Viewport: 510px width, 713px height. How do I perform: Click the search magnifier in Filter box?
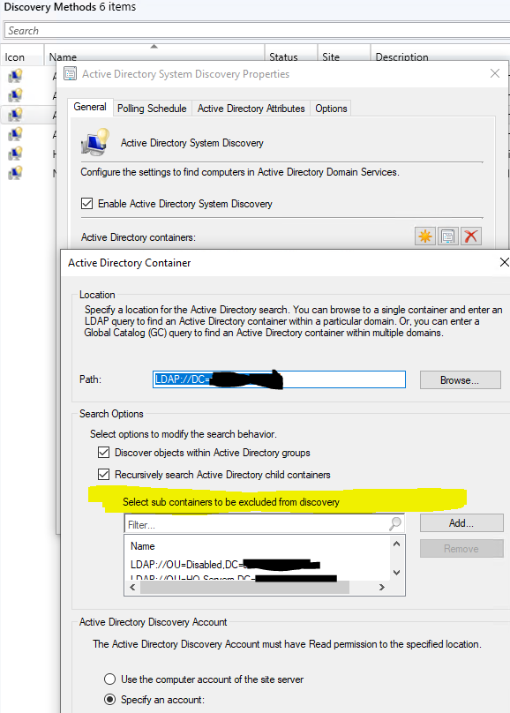[395, 524]
